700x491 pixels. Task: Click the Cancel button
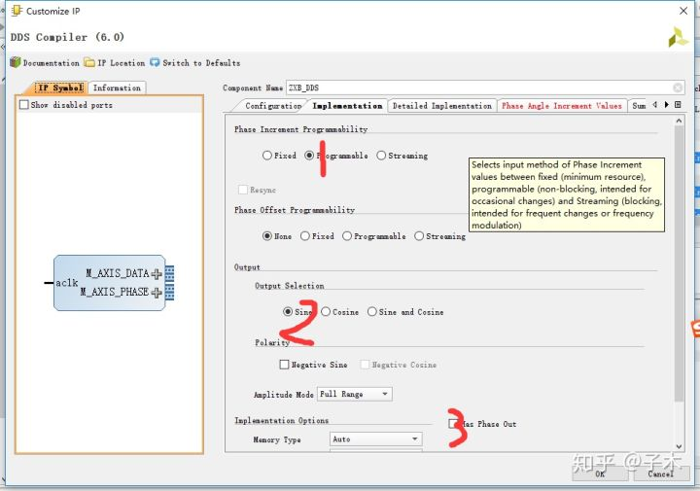(661, 473)
